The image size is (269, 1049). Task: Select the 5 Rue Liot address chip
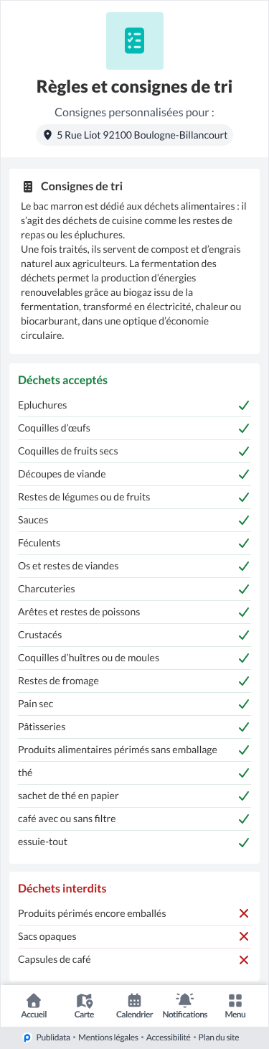[134, 135]
